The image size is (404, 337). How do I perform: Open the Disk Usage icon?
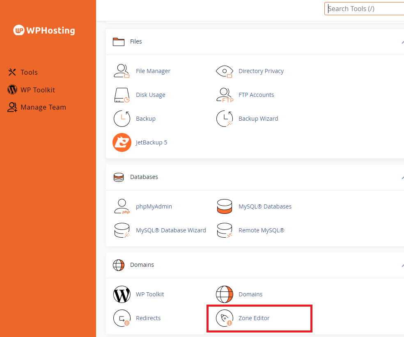[122, 95]
